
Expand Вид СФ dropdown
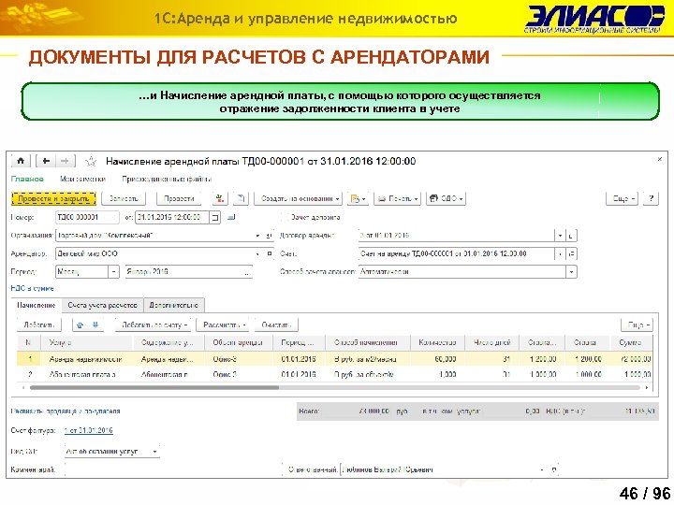tap(155, 452)
